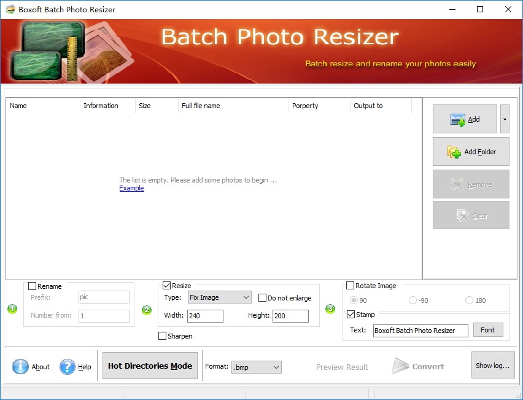
Task: Open Help via the question mark icon
Action: pos(68,366)
